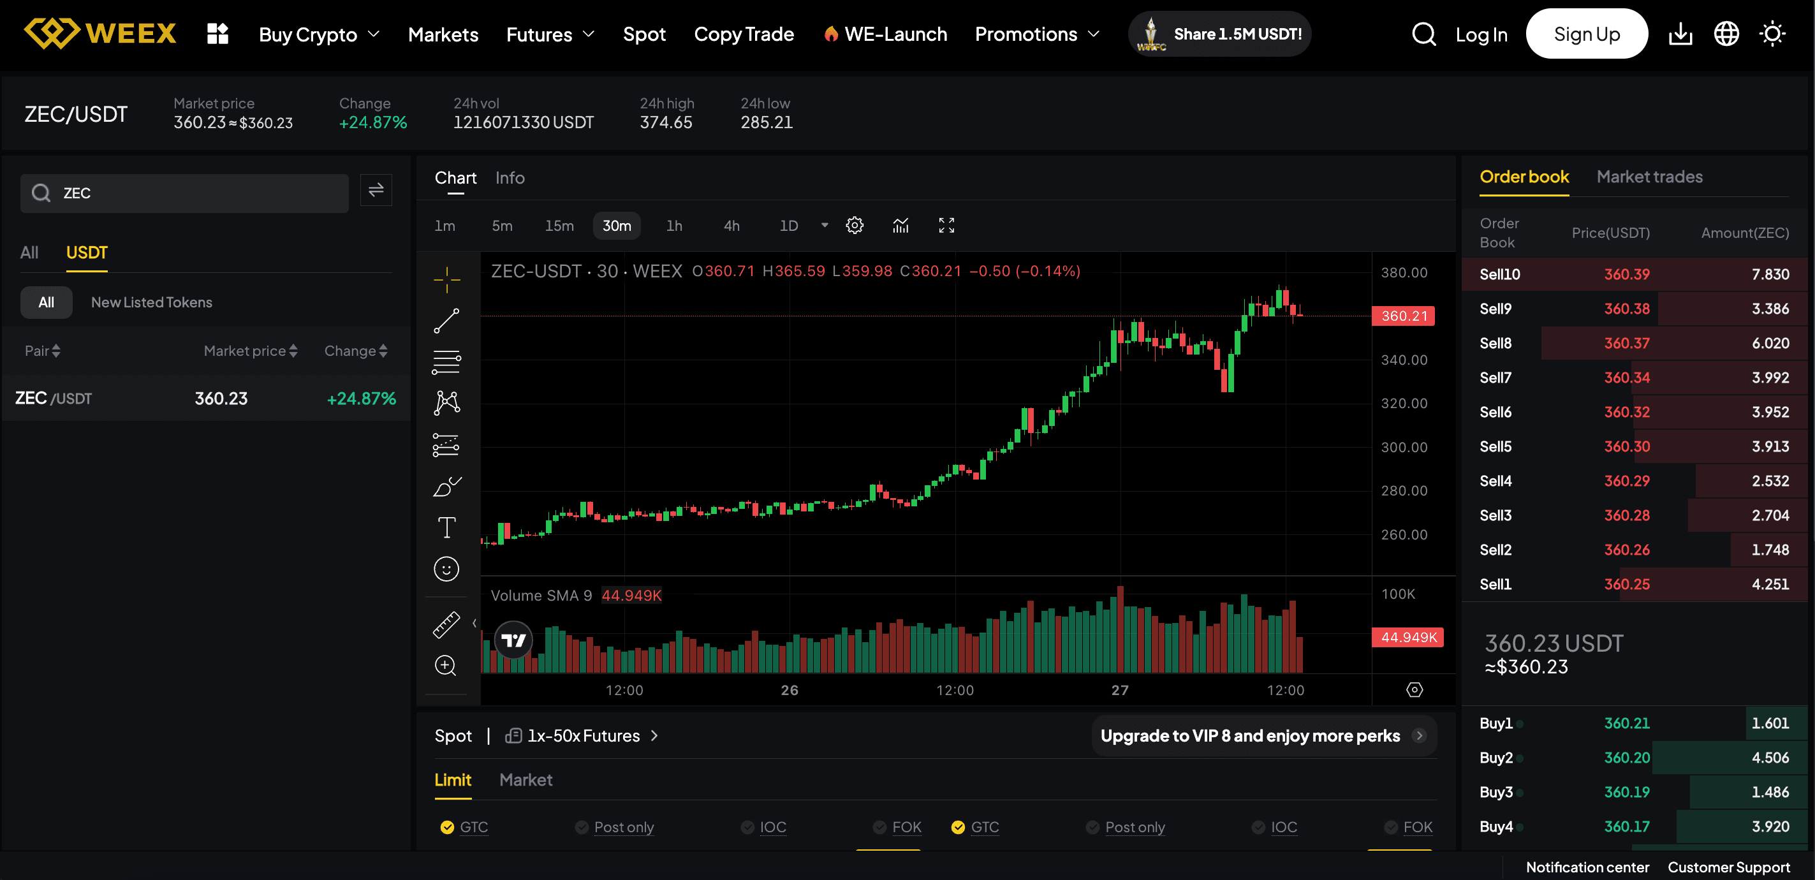Open the navbar search icon
Viewport: 1815px width, 880px height.
point(1423,33)
